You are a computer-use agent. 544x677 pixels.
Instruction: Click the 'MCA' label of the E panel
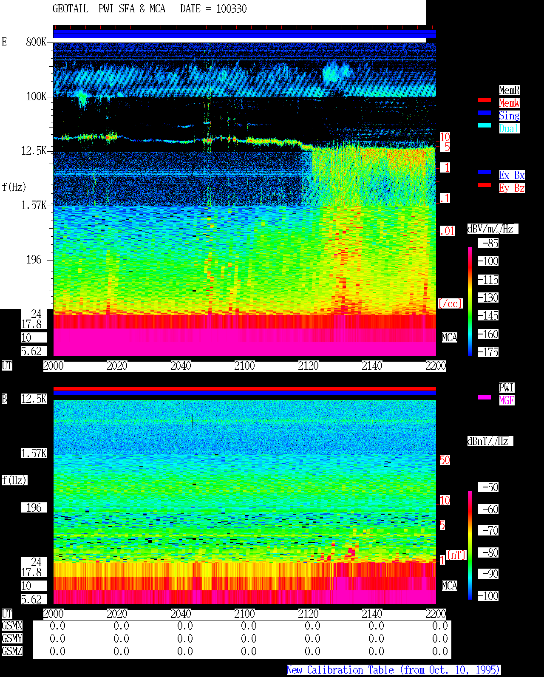[x=450, y=338]
